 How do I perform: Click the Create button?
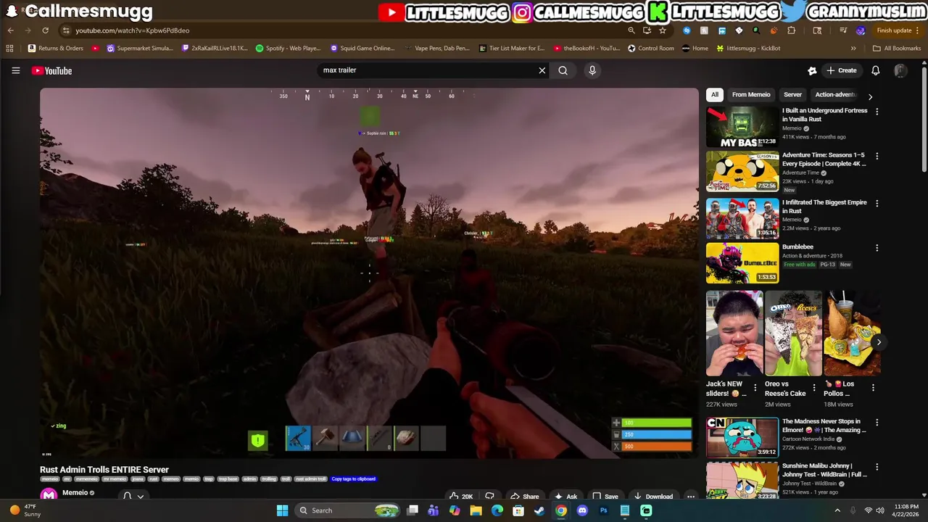tap(842, 70)
